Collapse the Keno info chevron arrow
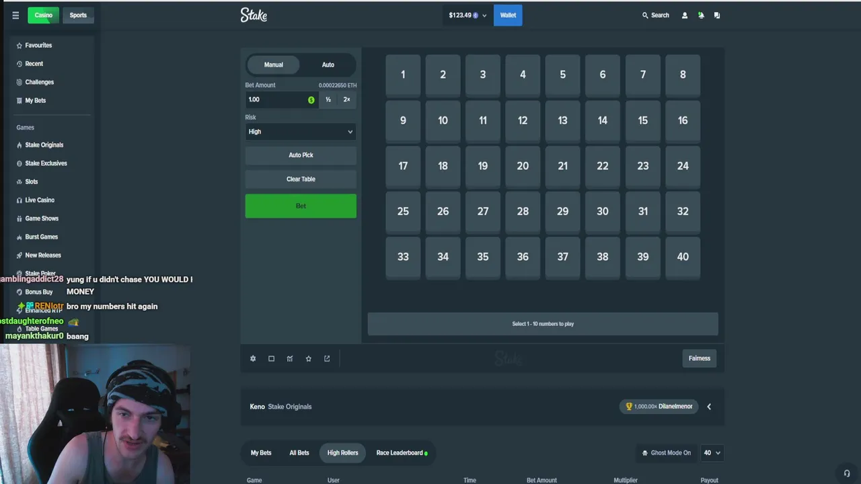The image size is (861, 484). click(709, 407)
